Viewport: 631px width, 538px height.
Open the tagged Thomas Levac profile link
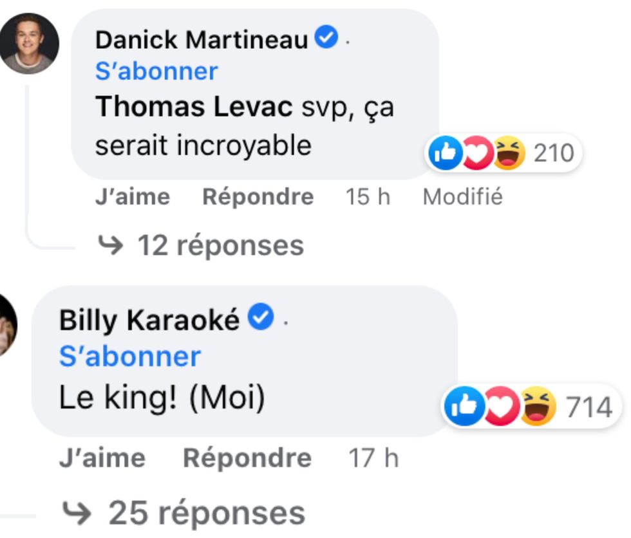coord(194,107)
